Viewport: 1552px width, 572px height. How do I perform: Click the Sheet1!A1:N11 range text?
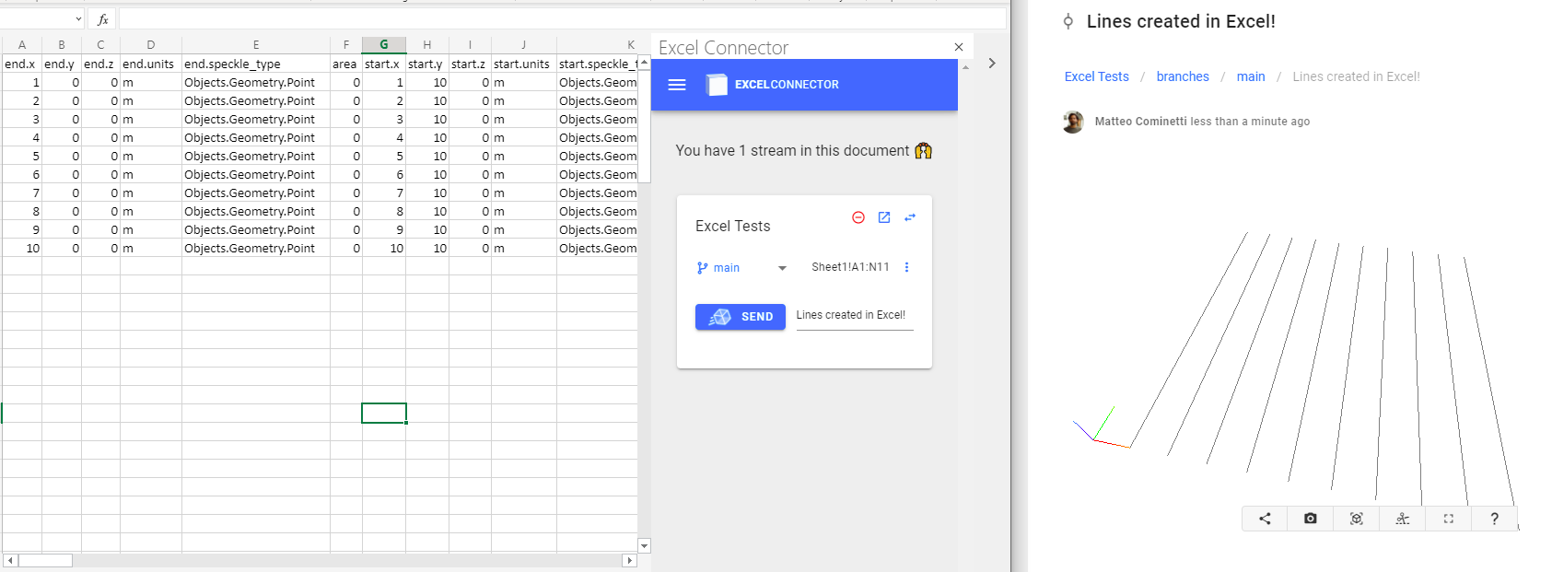(850, 267)
